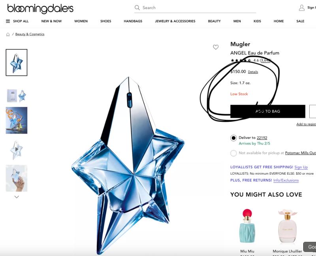Add to wishlist with heart icon

click(216, 47)
